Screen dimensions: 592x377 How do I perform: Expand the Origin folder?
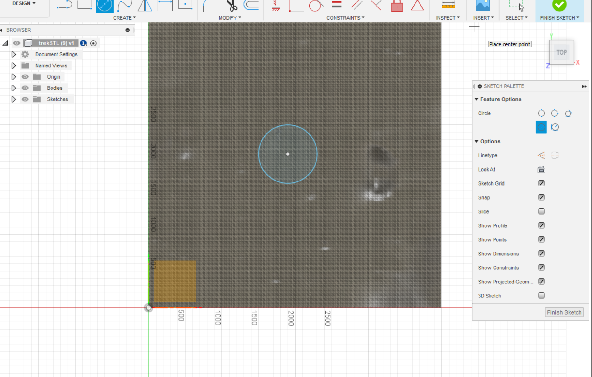13,77
